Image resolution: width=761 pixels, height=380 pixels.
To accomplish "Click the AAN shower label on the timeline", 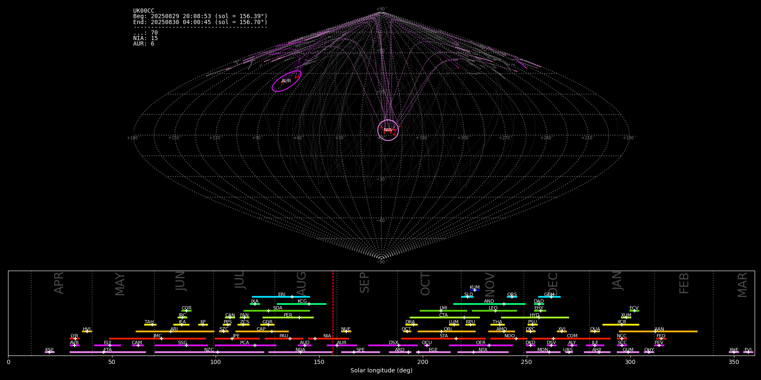I will click(x=660, y=329).
